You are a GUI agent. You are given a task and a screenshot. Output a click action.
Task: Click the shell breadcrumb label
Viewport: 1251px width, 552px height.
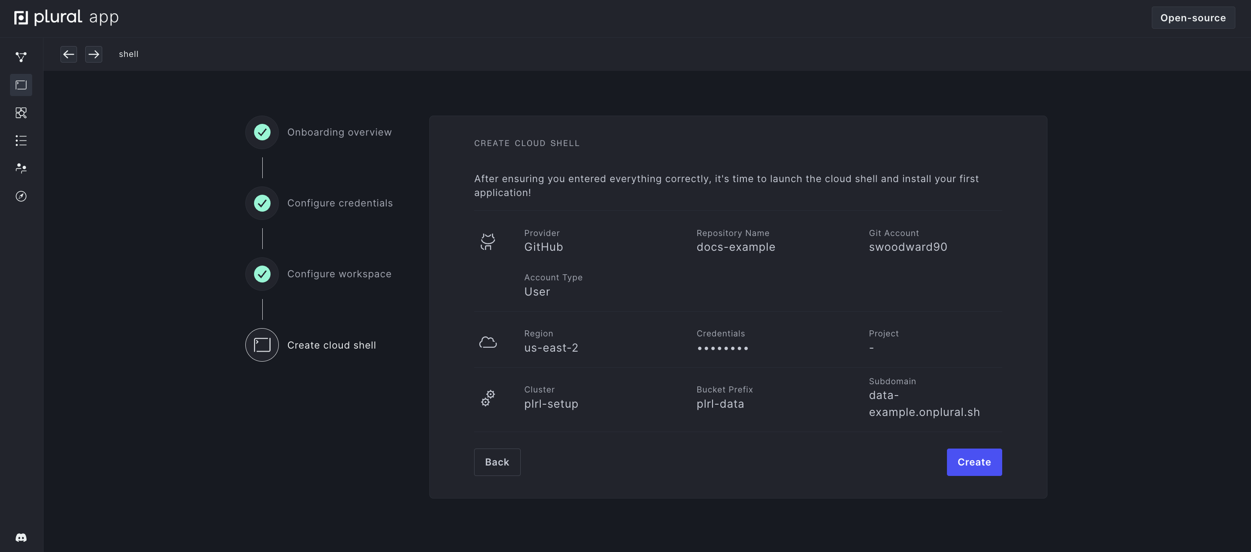128,54
